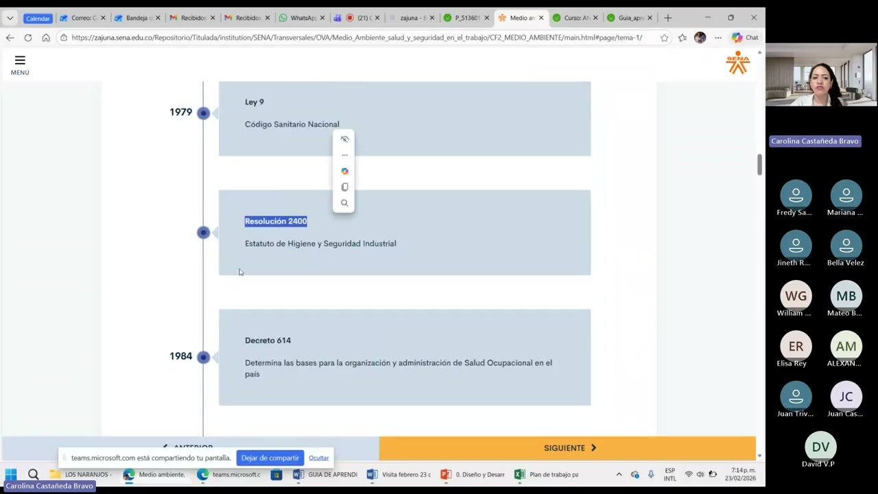878x494 pixels.
Task: Click the SENA logo
Action: pos(738,62)
